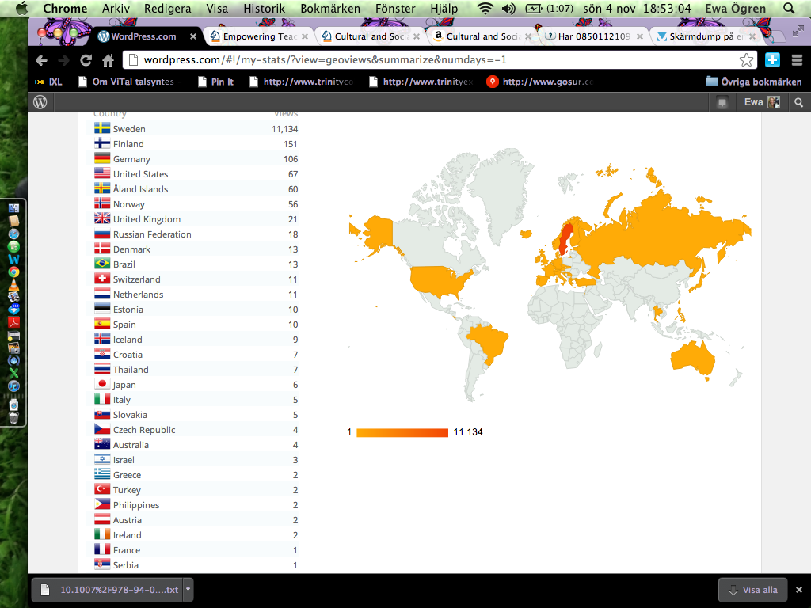Open the Bokmärken menu
811x608 pixels.
pyautogui.click(x=326, y=9)
